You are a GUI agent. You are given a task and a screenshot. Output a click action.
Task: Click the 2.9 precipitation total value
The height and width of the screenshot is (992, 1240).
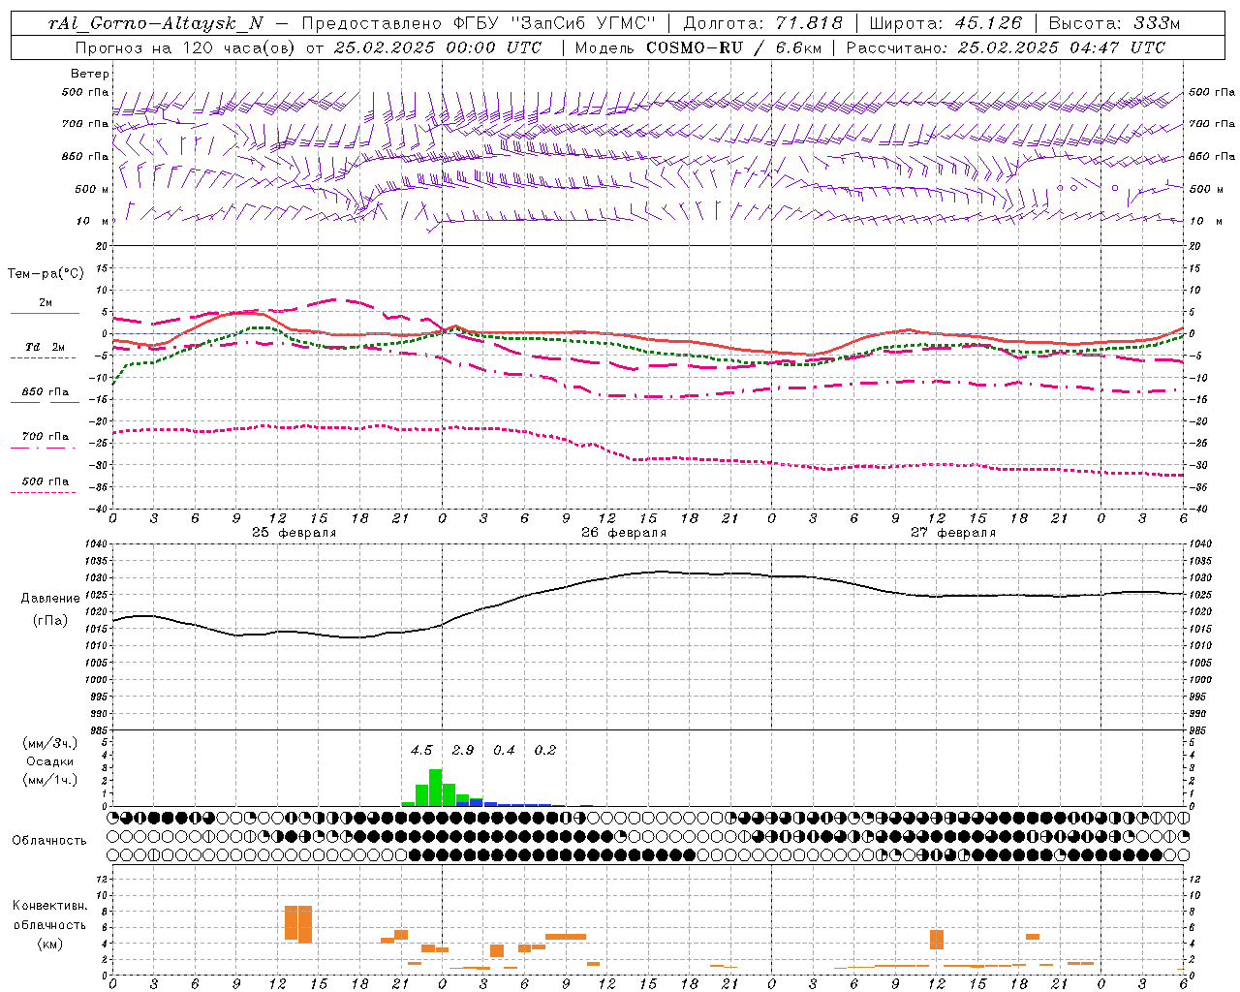(x=463, y=750)
